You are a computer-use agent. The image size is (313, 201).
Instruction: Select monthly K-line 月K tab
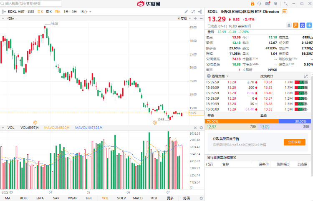tap(58, 12)
